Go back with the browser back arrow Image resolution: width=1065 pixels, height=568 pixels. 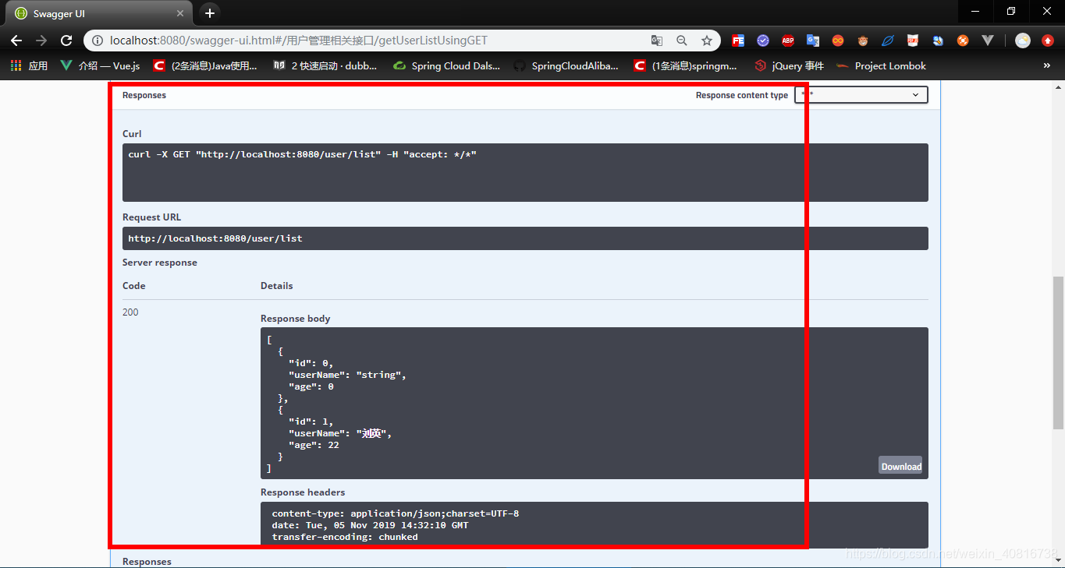click(x=16, y=41)
